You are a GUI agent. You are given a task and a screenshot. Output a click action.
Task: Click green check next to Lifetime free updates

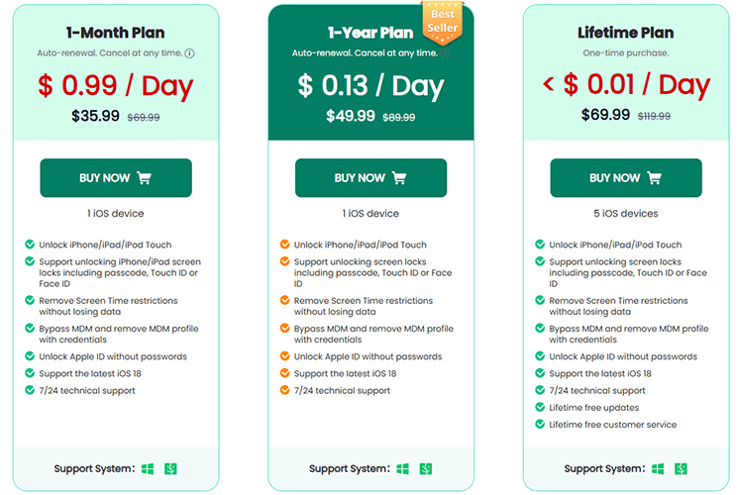[x=540, y=407]
